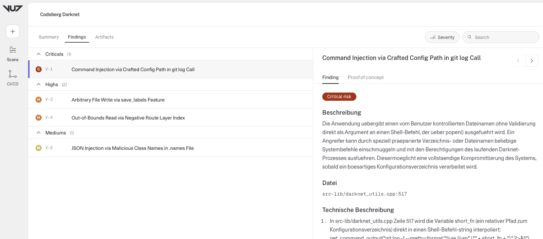The width and height of the screenshot is (543, 239).
Task: Select Out-of-Bounds Read via Negative Route finding
Action: click(x=171, y=118)
